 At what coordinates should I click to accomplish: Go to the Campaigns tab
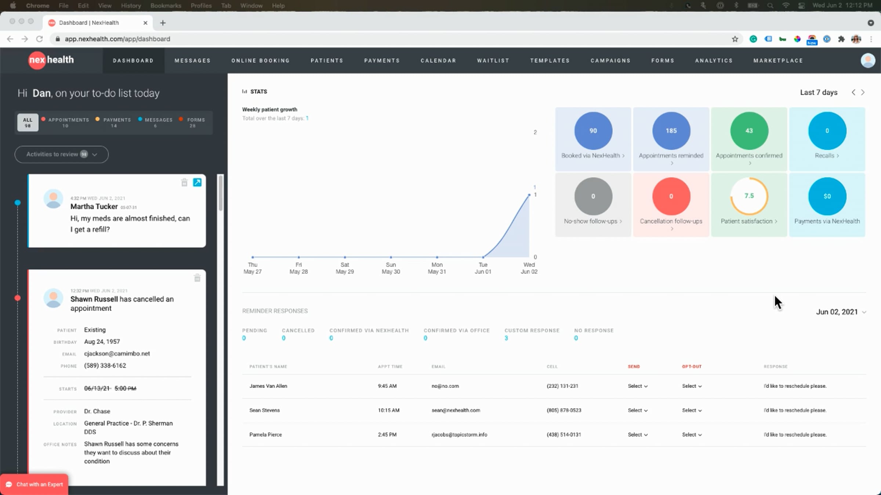click(610, 60)
